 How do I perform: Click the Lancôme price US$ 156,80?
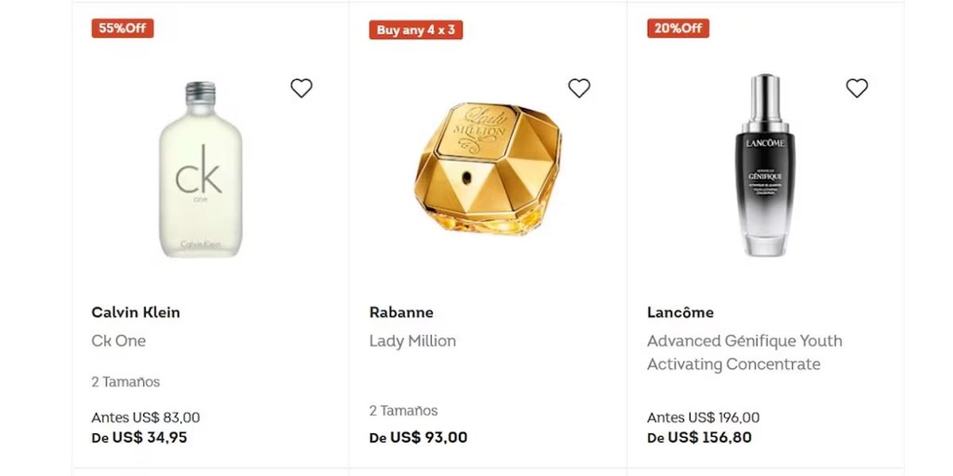[708, 437]
